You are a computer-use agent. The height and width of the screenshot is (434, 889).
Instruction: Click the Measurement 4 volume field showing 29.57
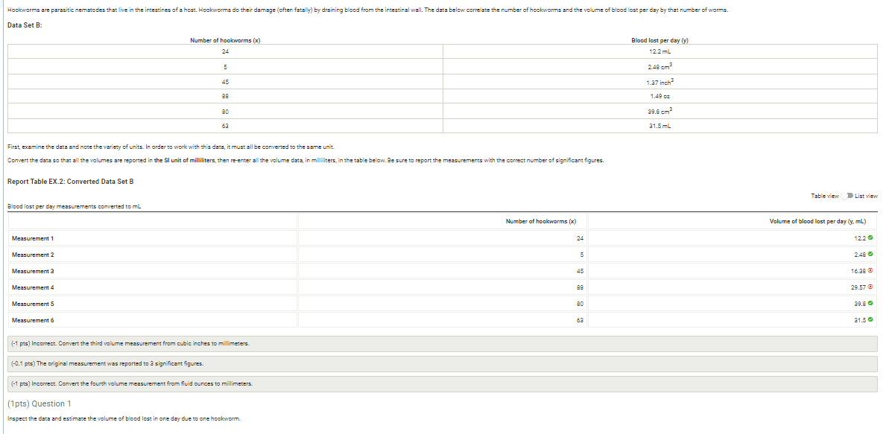733,287
